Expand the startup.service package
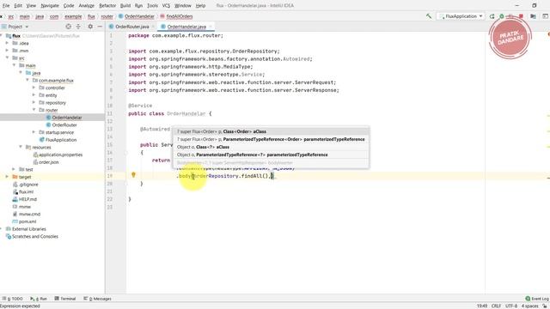 [34, 132]
